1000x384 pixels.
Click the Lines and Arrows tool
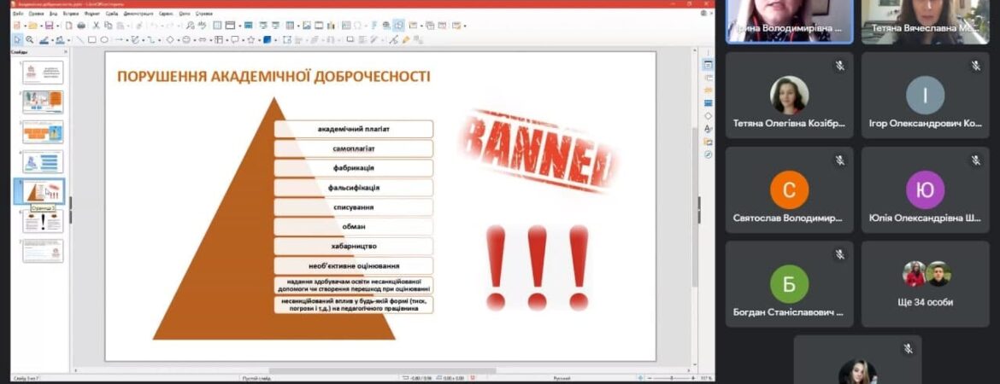pyautogui.click(x=120, y=39)
